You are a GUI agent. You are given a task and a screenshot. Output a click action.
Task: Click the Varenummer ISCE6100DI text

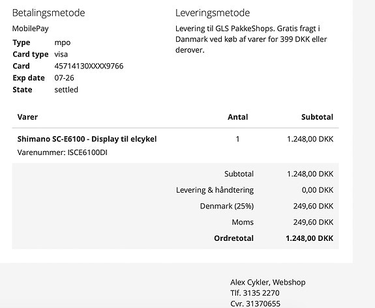point(62,152)
